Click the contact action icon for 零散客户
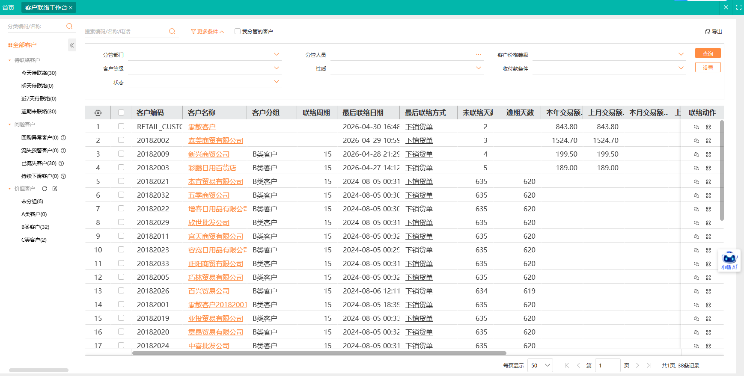The image size is (744, 376). coord(696,127)
